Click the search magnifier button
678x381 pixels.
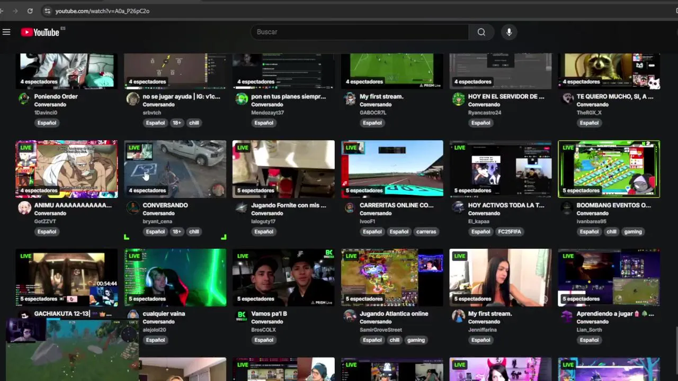click(x=481, y=32)
